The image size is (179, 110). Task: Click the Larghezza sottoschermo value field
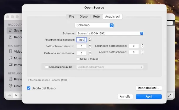(134, 46)
